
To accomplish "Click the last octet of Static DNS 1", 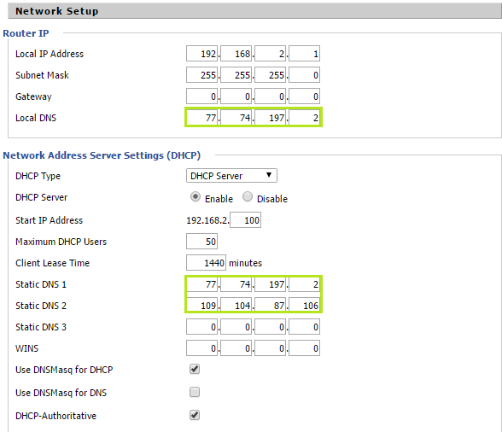I will coord(305,284).
